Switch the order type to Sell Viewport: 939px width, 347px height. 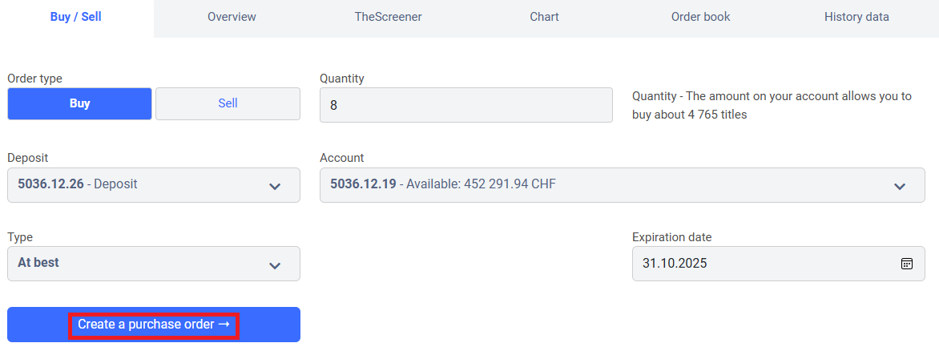pyautogui.click(x=228, y=103)
